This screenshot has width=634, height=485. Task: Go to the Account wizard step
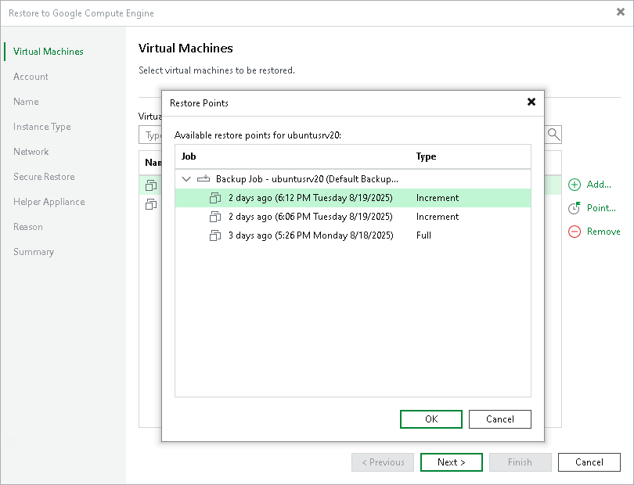31,77
